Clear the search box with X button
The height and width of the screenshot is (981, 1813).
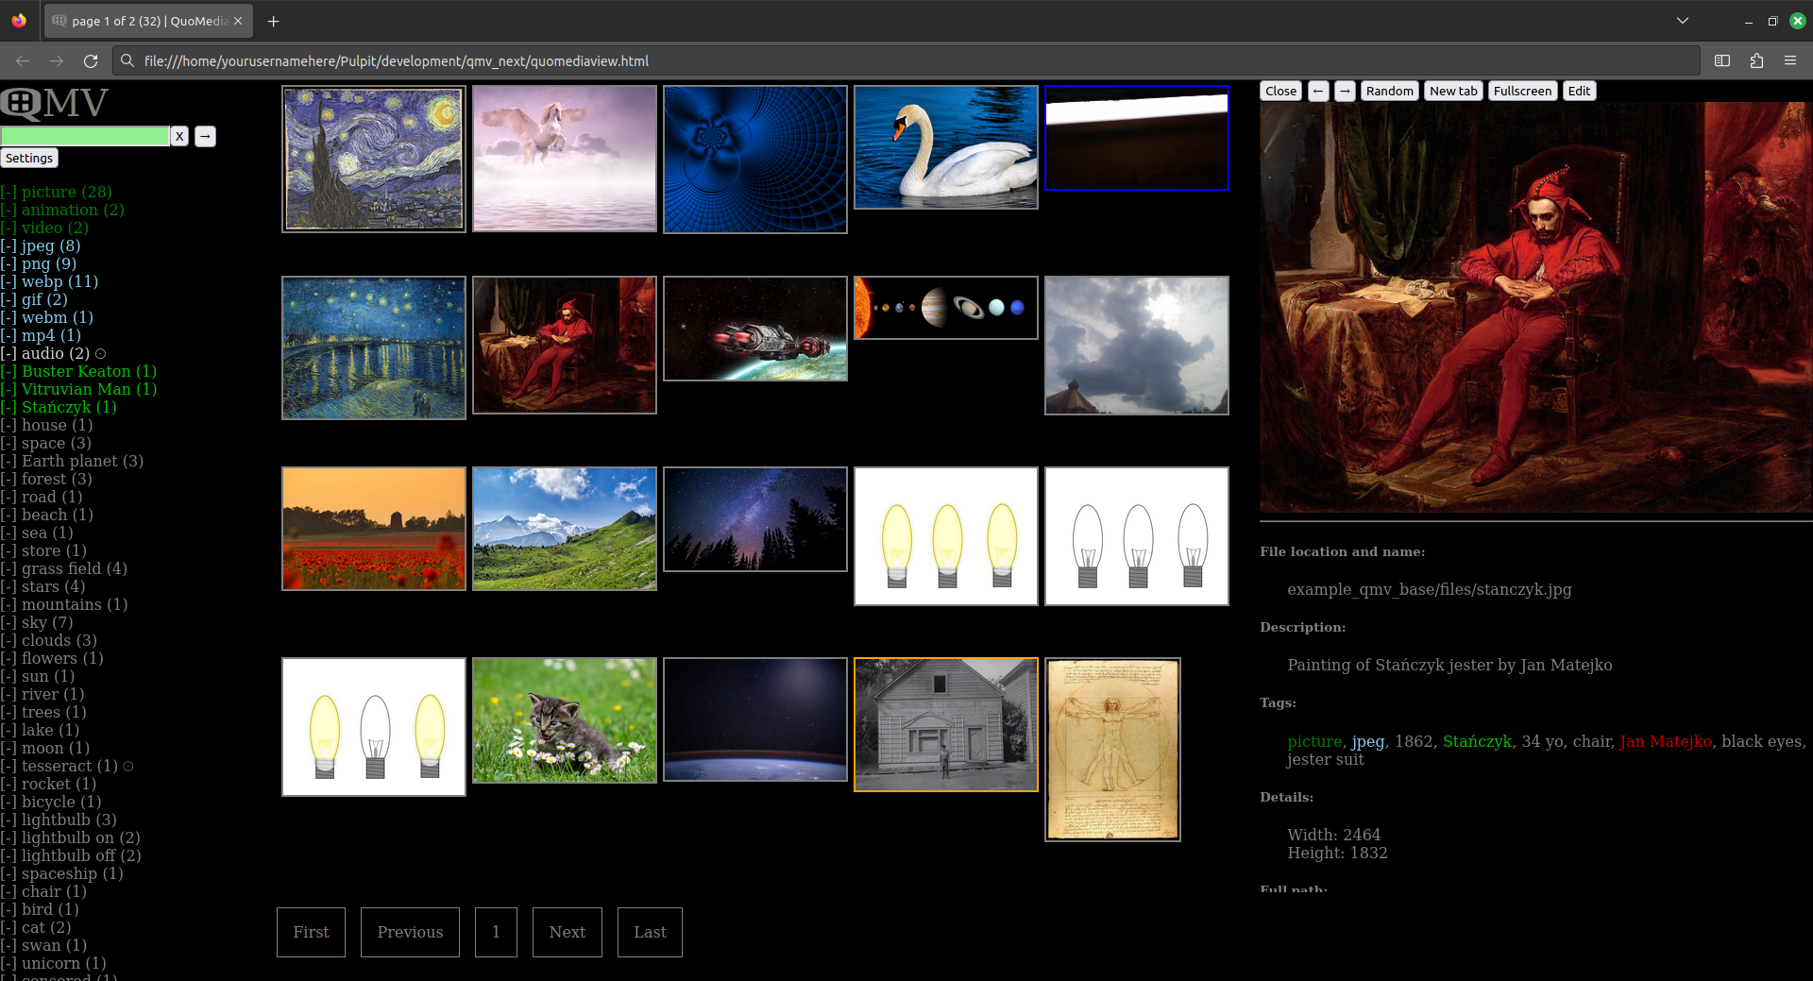(x=179, y=136)
